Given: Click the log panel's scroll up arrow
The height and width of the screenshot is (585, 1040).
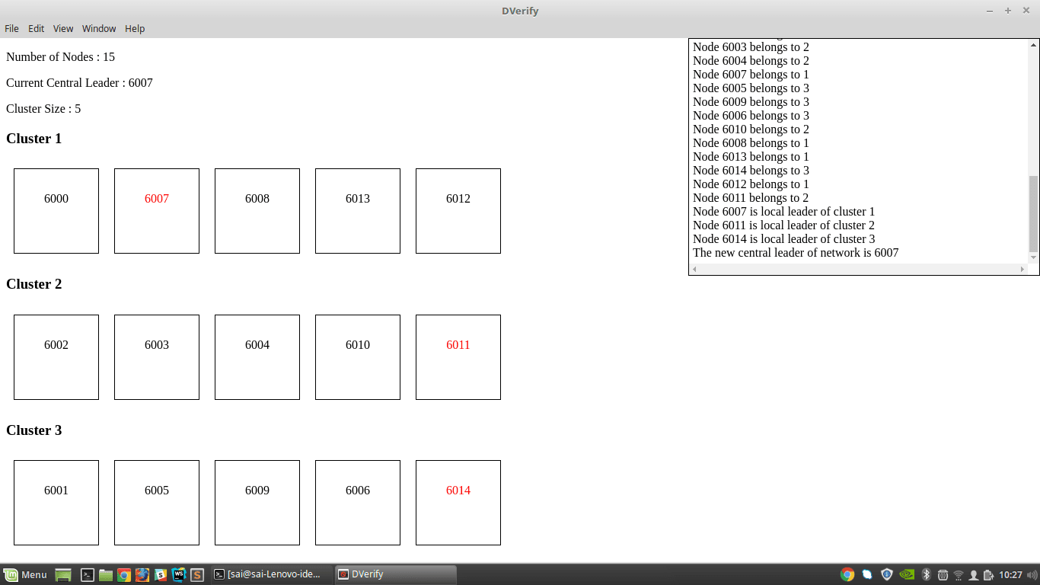Looking at the screenshot, I should [1033, 43].
